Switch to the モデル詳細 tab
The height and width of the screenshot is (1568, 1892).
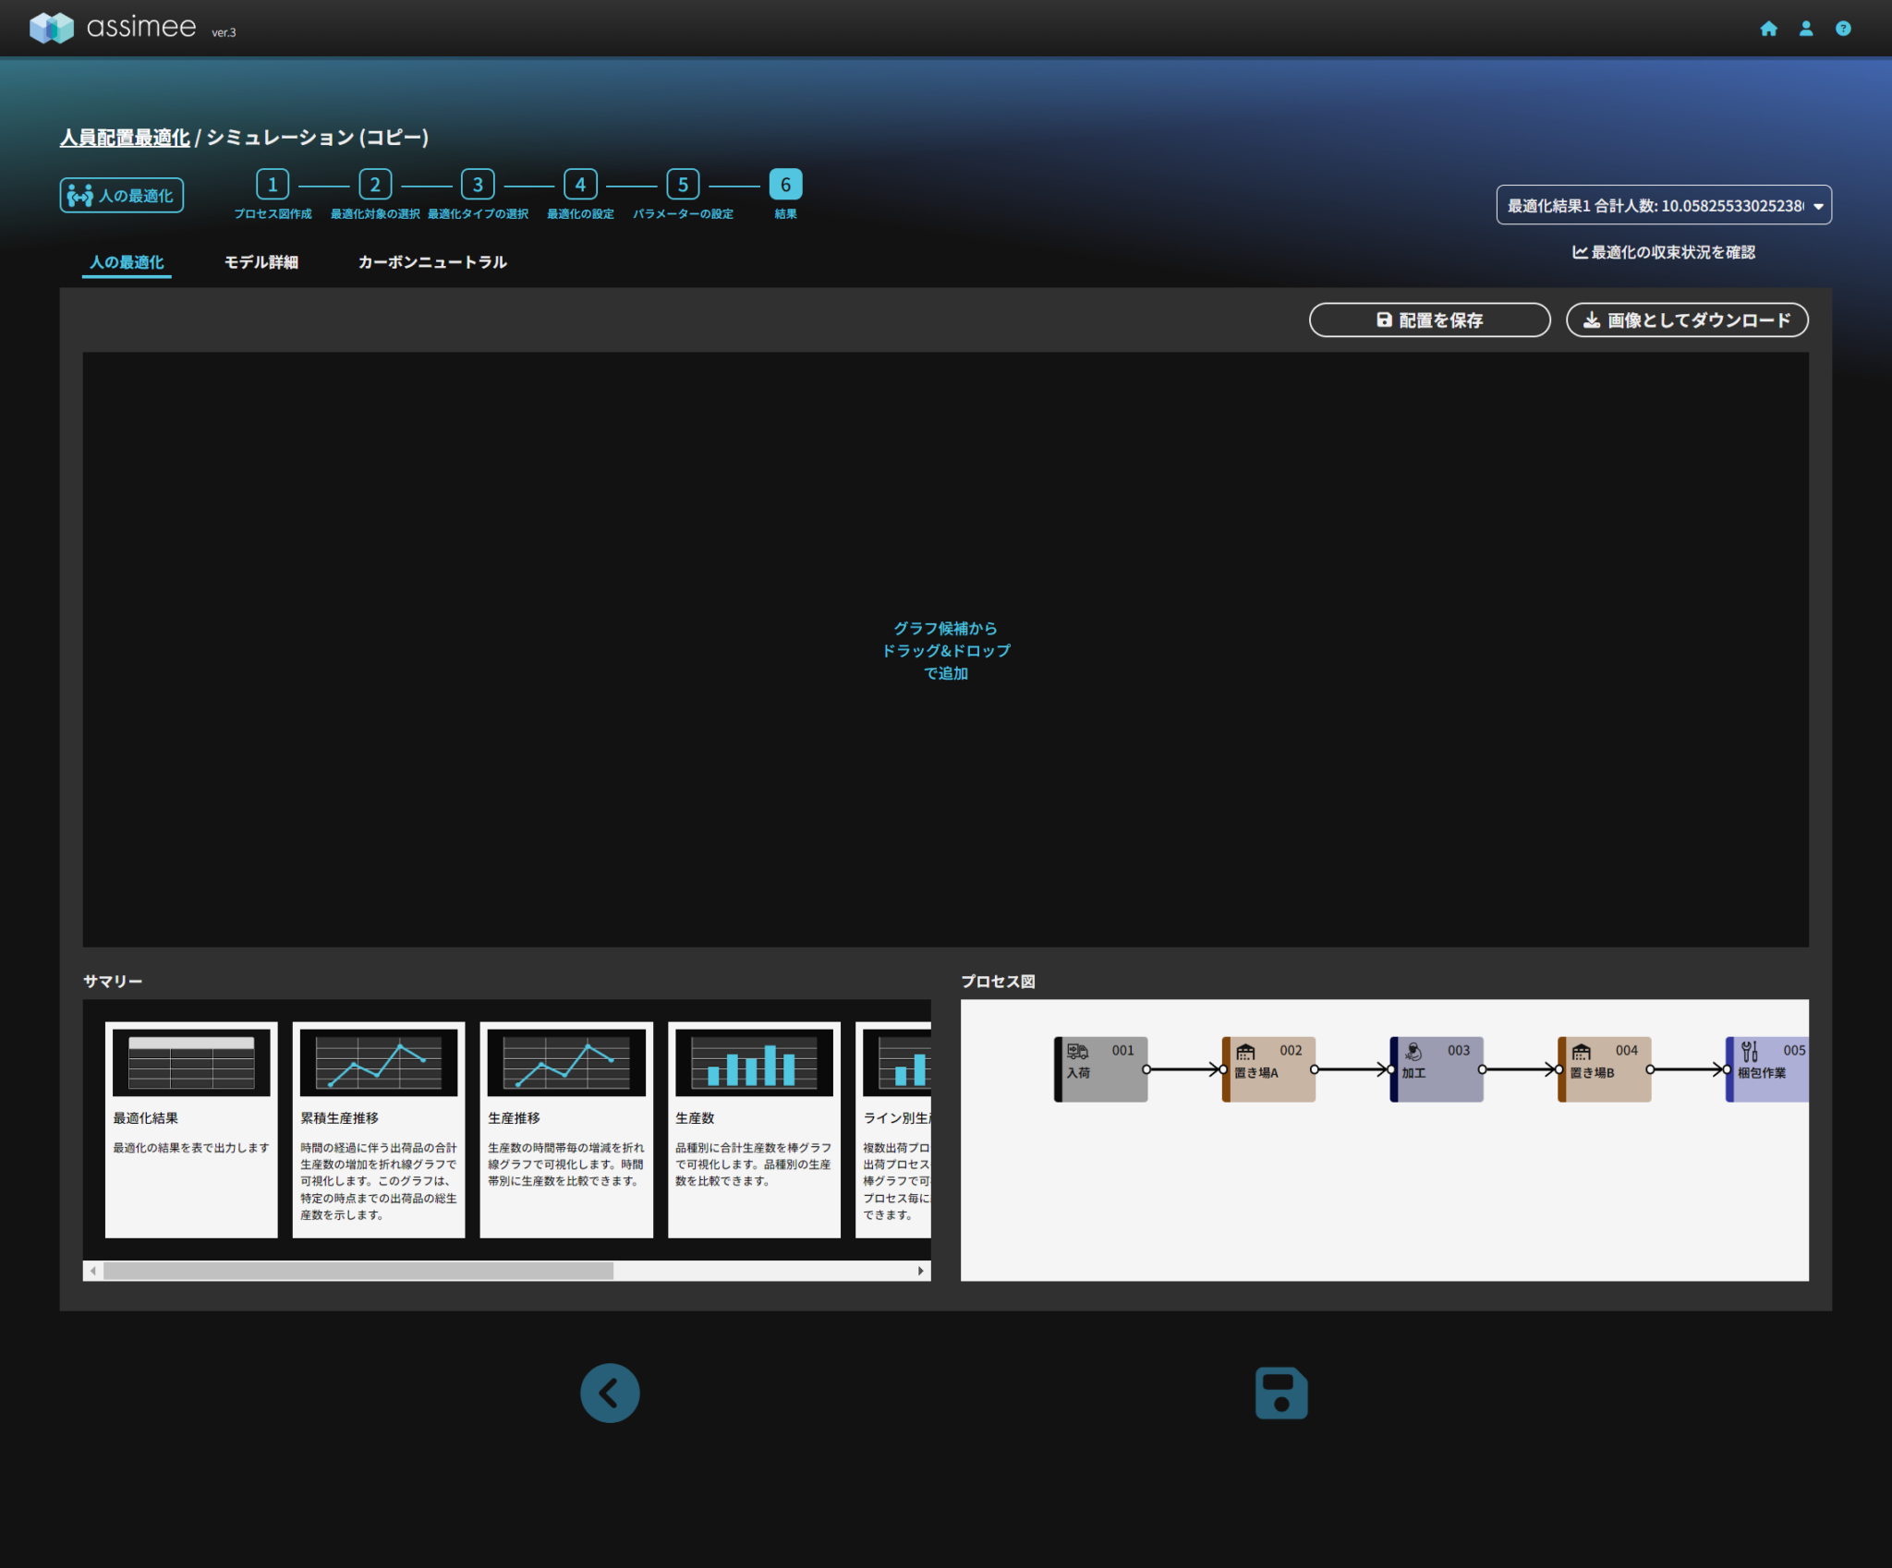[261, 262]
